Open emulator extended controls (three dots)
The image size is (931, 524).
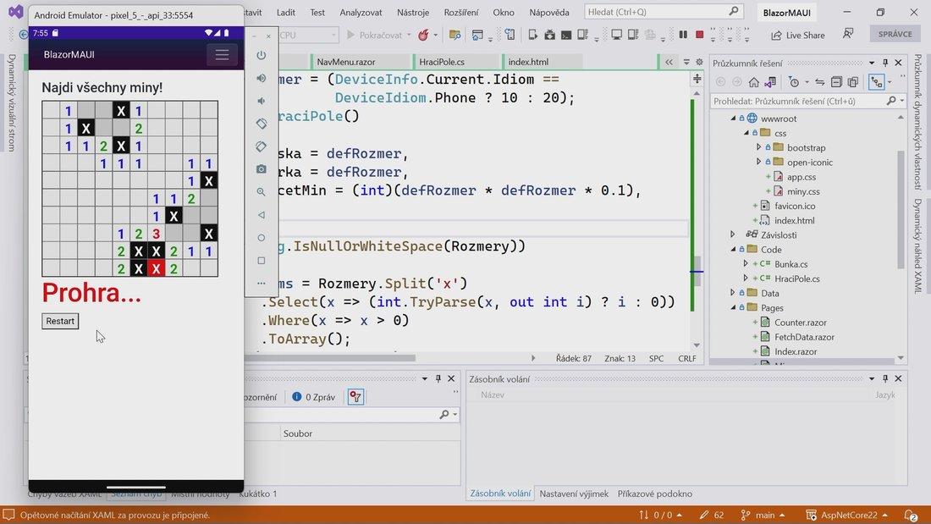262,284
